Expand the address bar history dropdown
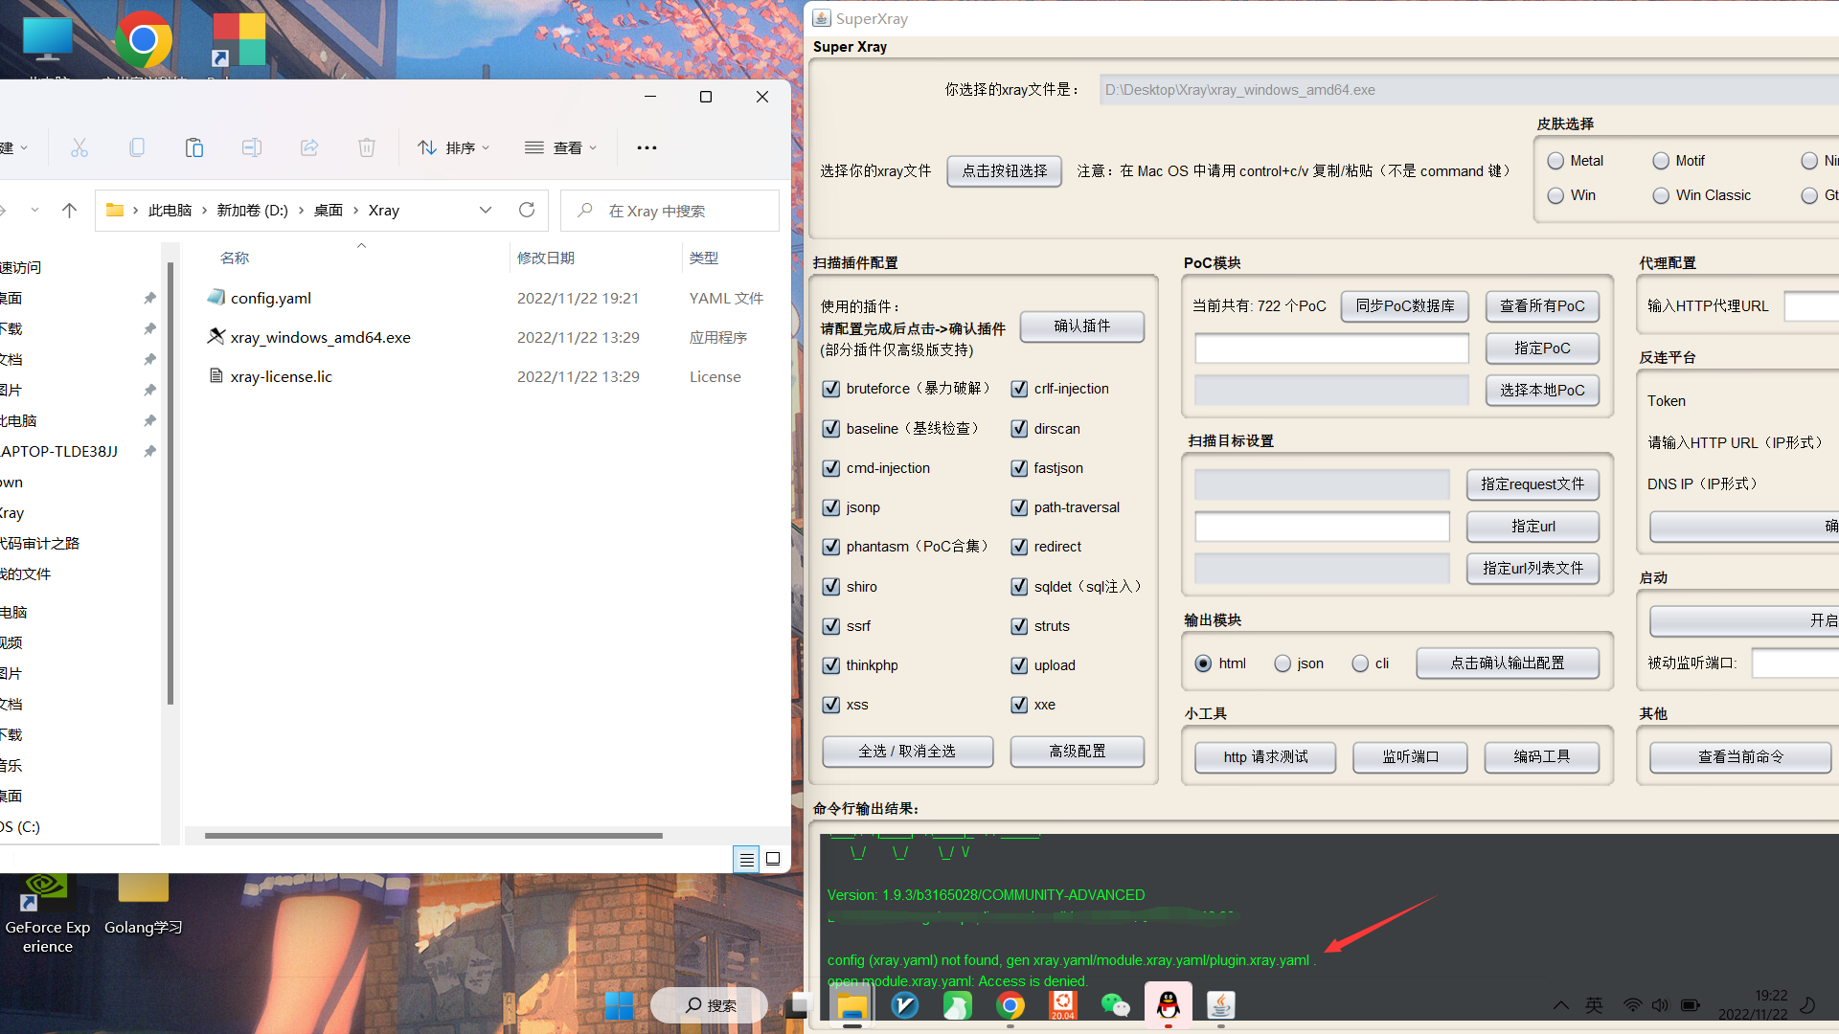1839x1034 pixels. tap(486, 210)
